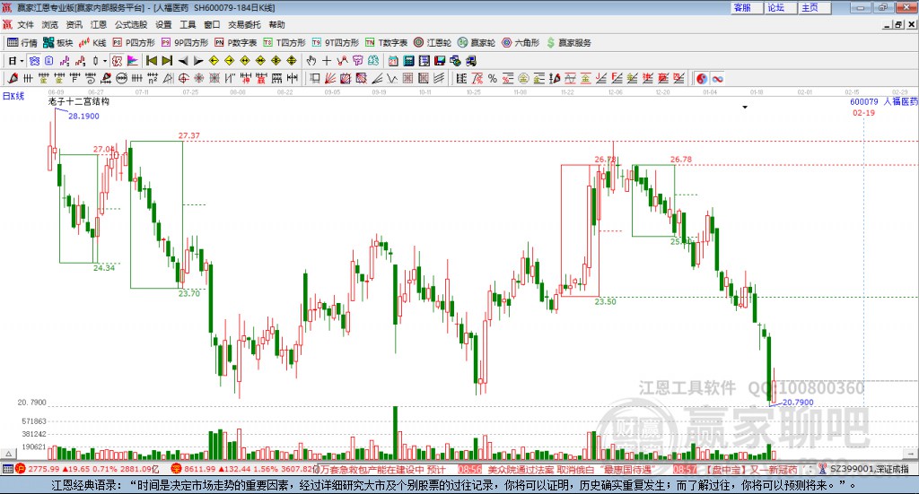
Task: Open the 浏览 menu
Action: click(50, 24)
